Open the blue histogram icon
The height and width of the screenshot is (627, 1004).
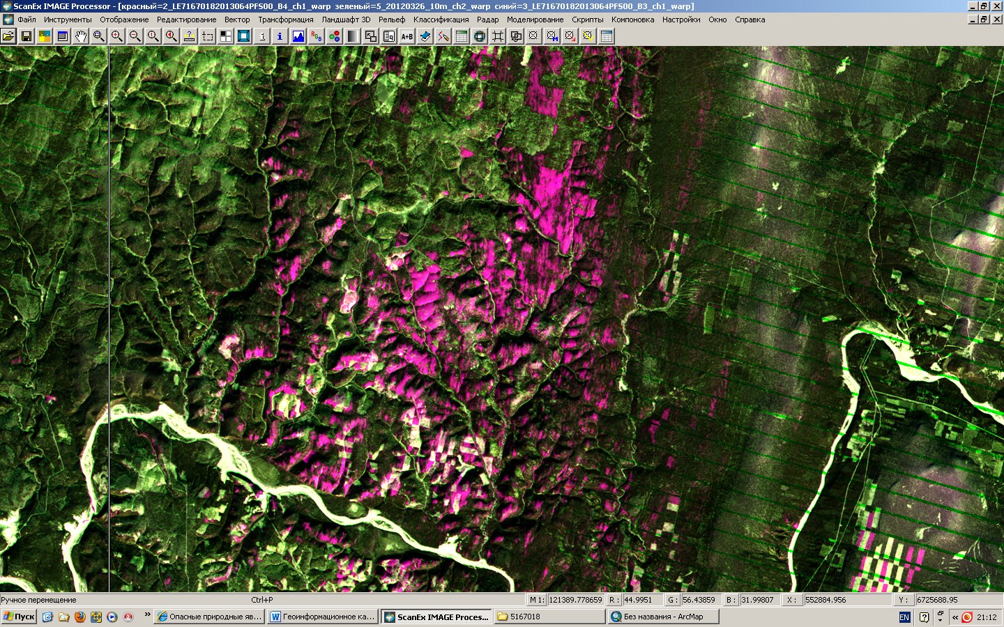298,36
